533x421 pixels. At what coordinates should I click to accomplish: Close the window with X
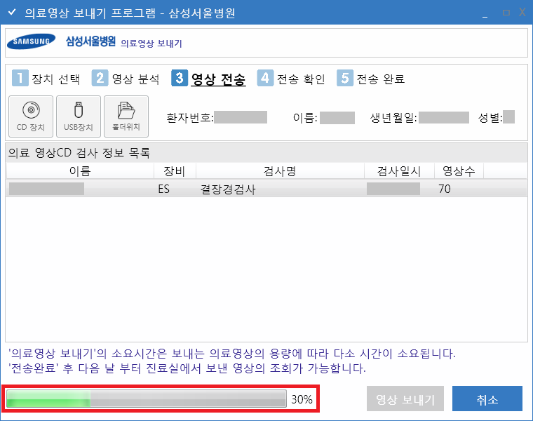point(522,13)
